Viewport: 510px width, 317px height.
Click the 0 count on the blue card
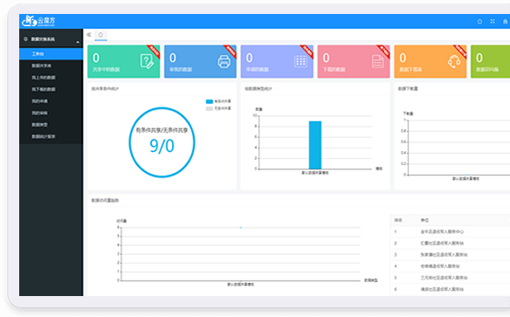(x=173, y=58)
